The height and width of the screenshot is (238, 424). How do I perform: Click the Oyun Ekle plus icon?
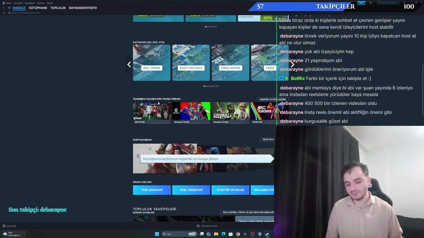[x=4, y=226]
